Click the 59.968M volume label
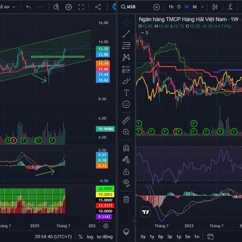Screen dimensions: 242x242 105,129
